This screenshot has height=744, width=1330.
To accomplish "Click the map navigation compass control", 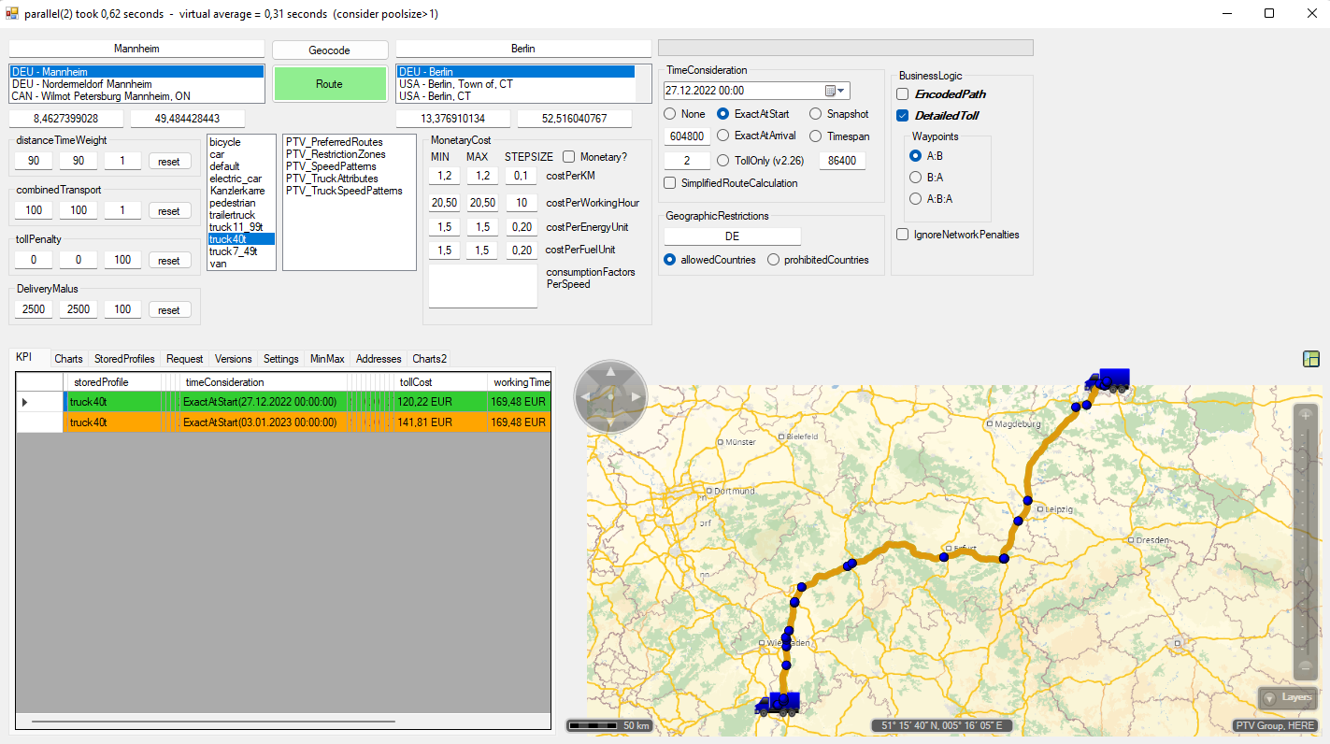I will pos(610,397).
